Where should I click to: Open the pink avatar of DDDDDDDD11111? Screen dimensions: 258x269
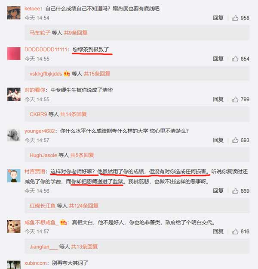[x=14, y=53]
